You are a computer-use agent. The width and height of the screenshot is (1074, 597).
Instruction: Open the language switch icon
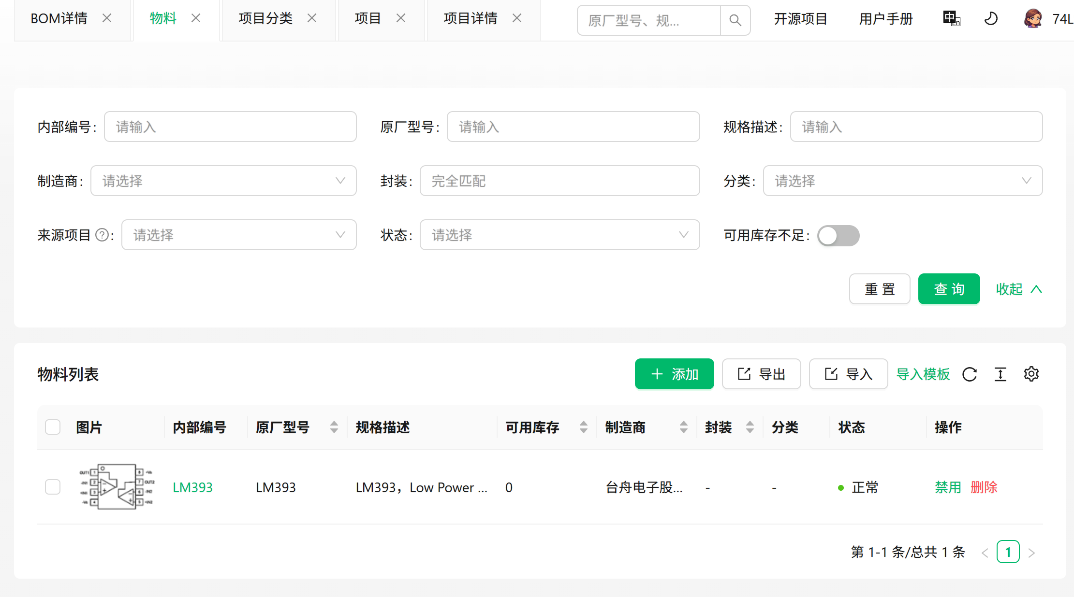[951, 19]
